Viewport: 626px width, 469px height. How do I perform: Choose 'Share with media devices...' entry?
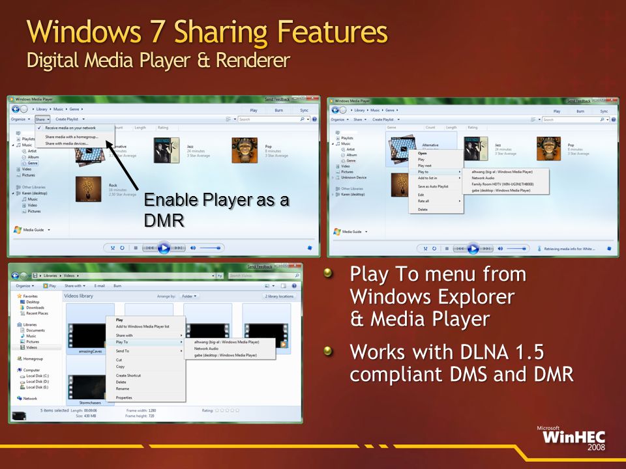tap(67, 143)
